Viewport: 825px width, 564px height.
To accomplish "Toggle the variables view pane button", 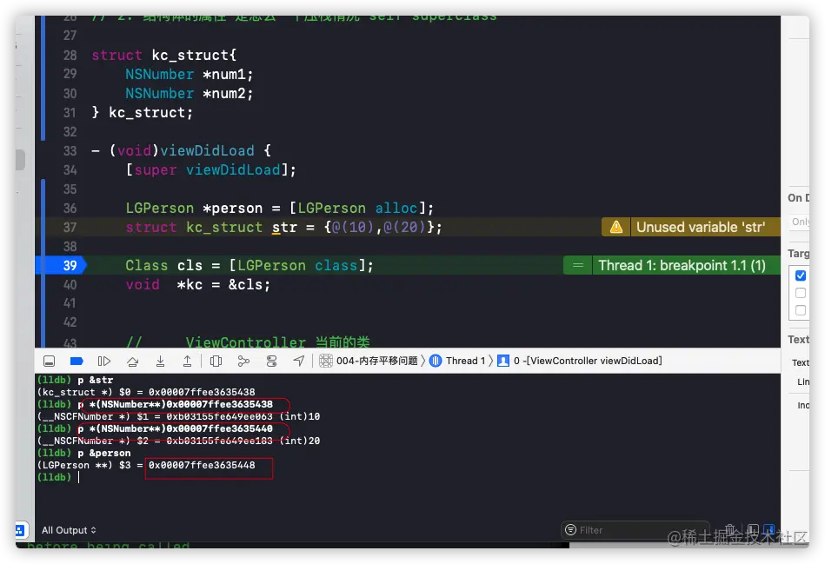I will coord(753,528).
